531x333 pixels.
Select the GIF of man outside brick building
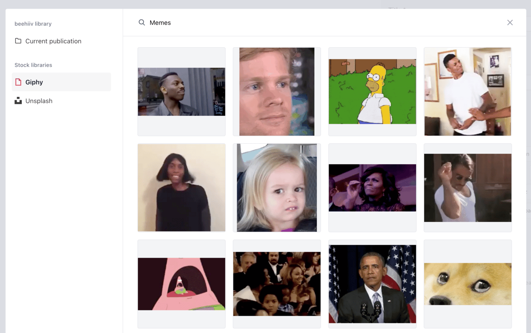pyautogui.click(x=182, y=92)
